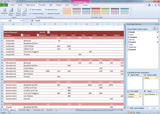Open the Month dropdown in Column Labels area
Screen dimensions: 160x114
[157, 78]
